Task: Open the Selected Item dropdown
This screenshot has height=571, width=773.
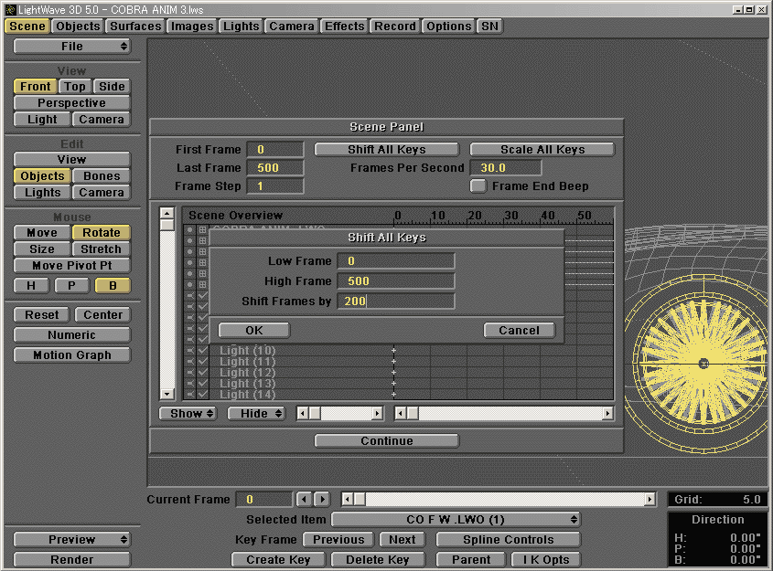Action: (x=456, y=520)
